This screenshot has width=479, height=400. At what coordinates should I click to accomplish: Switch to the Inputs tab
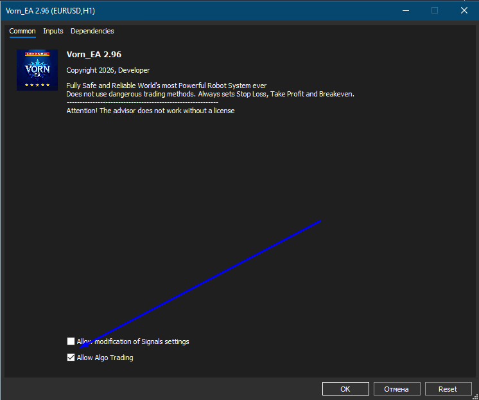point(53,31)
